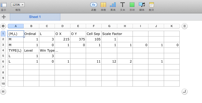Image resolution: width=202 pixels, height=103 pixels.
Task: Select column J header
Action: pyautogui.click(x=156, y=26)
